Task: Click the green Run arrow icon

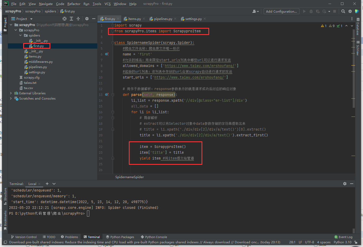Action: pos(304,11)
